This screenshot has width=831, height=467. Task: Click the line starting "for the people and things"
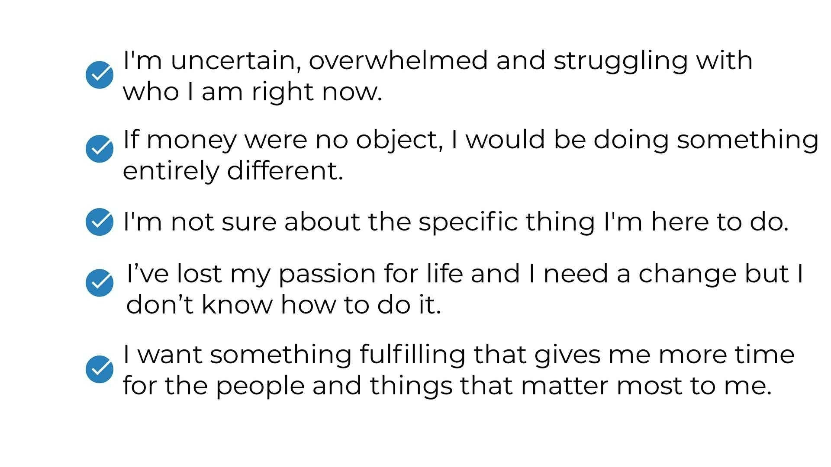pos(447,386)
